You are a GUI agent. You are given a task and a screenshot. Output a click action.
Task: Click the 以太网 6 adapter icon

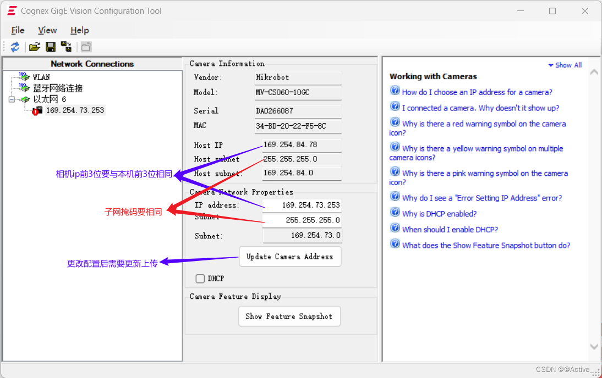tap(25, 99)
